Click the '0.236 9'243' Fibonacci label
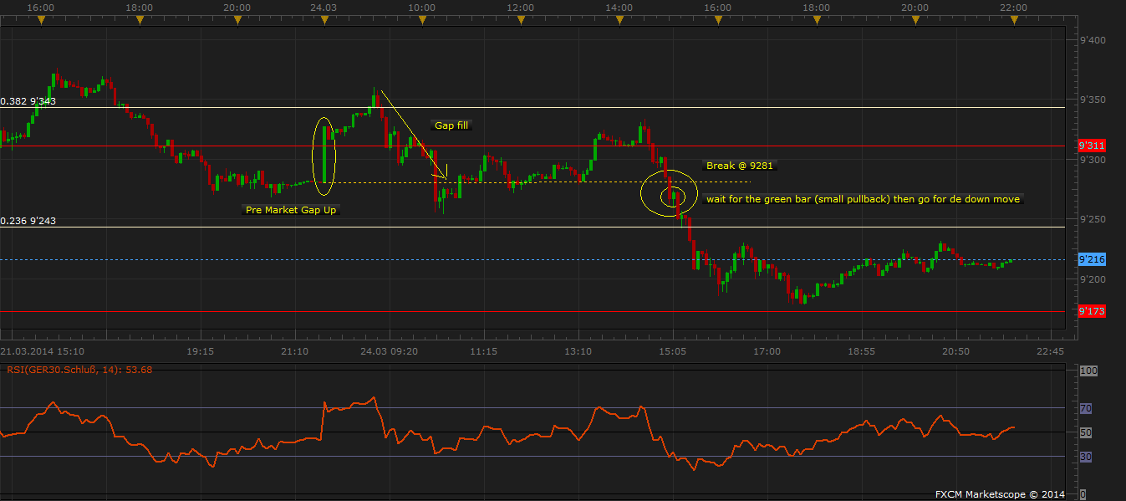Screen dimensions: 1126x501 tap(28, 221)
